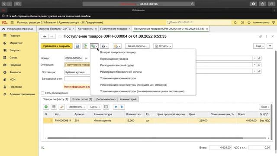
Task: Click the help question mark button
Action: tap(270, 46)
